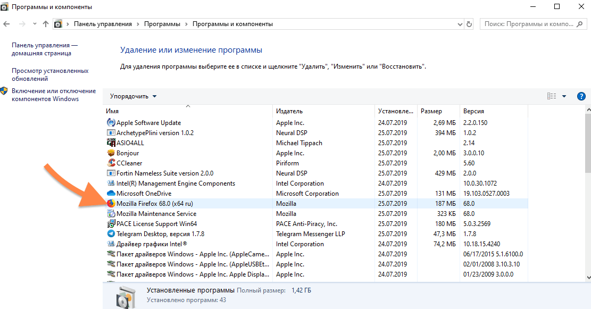Image resolution: width=591 pixels, height=309 pixels.
Task: Click version 19.103.0527.0003 cell
Action: 486,194
